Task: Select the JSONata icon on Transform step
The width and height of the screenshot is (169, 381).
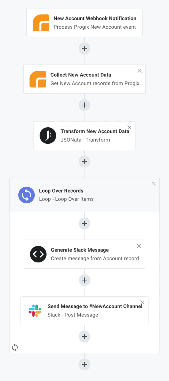Action: tap(48, 136)
